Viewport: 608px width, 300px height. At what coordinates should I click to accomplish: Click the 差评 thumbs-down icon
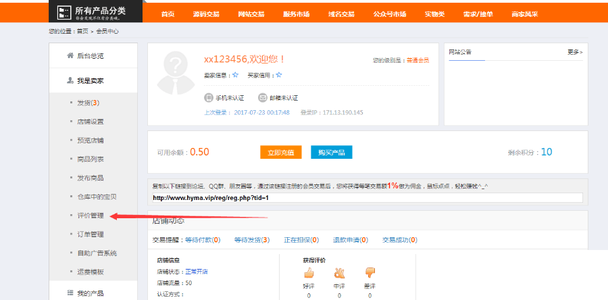click(370, 273)
